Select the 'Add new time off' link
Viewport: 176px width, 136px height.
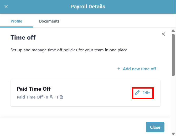point(139,69)
